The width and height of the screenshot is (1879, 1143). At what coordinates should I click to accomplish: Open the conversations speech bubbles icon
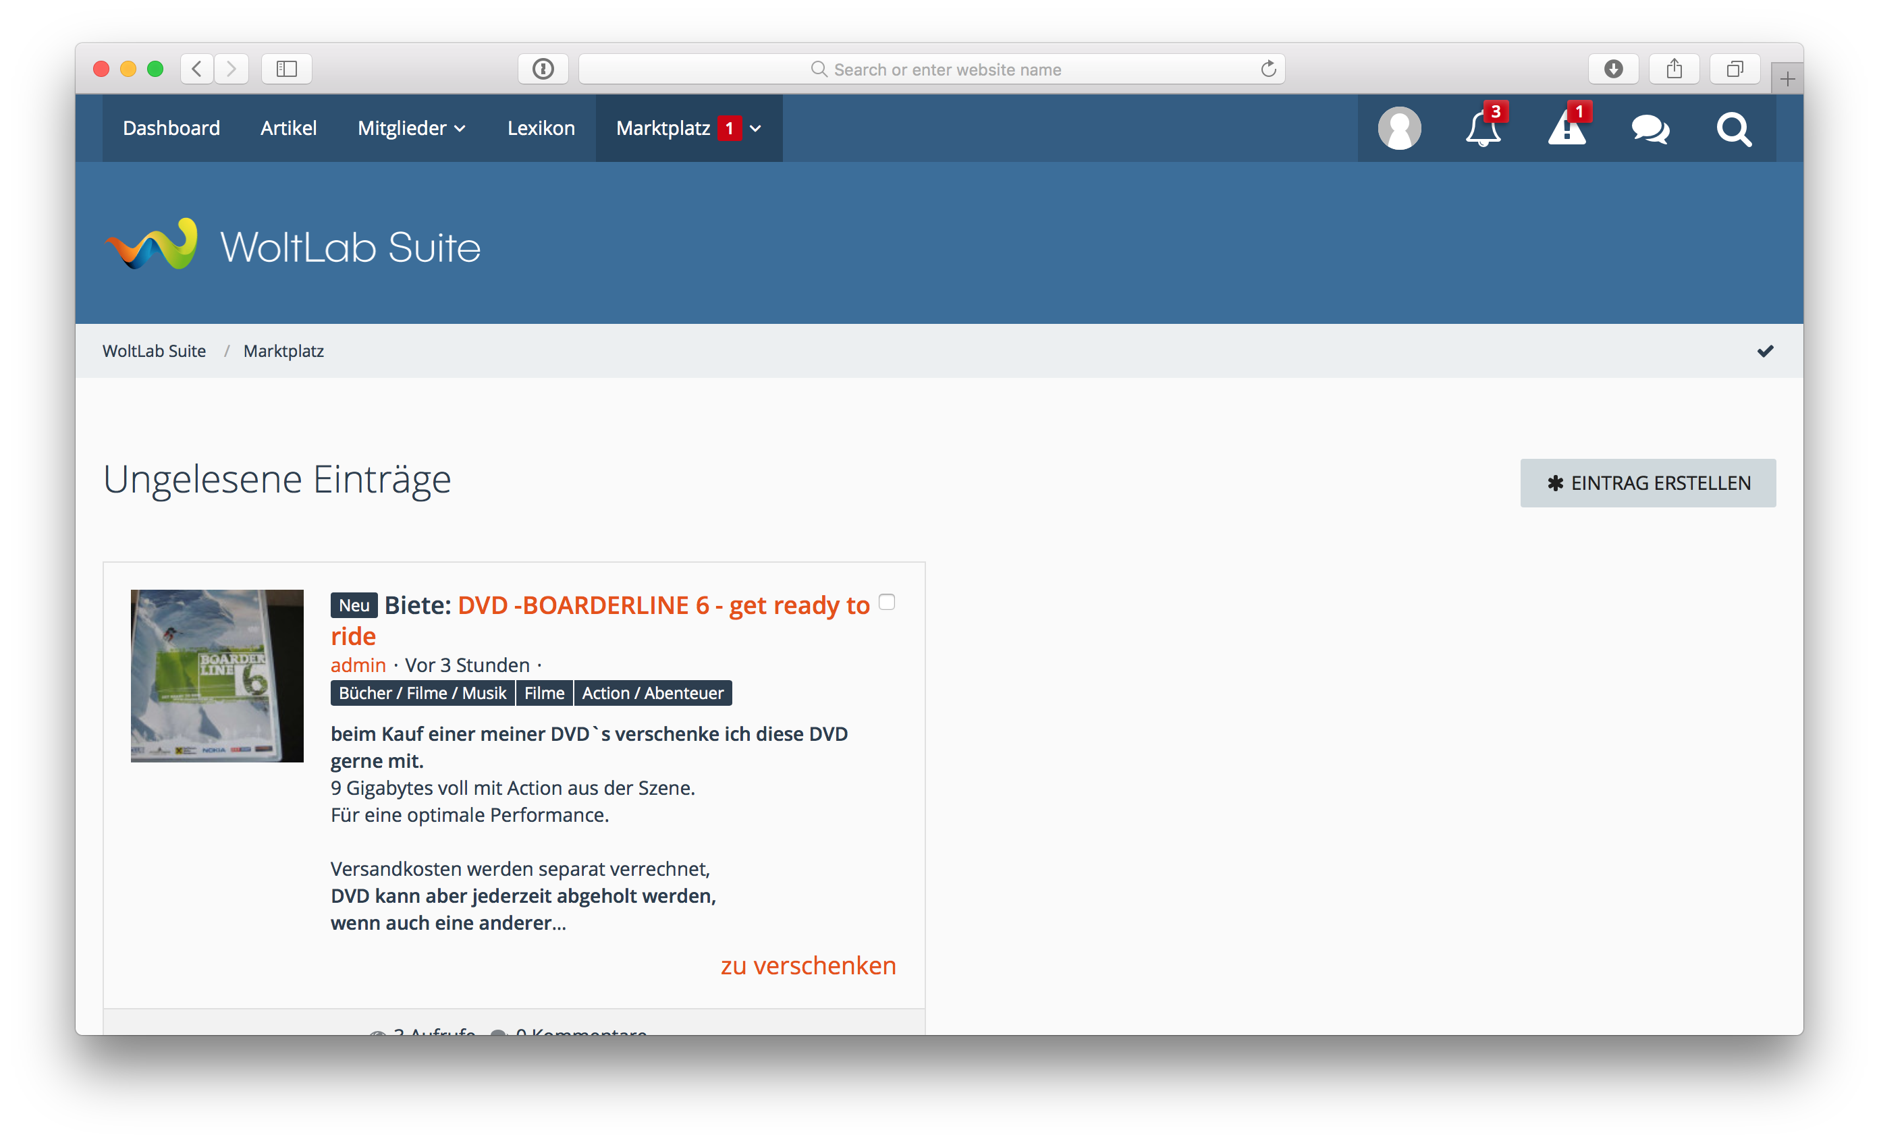[1650, 128]
